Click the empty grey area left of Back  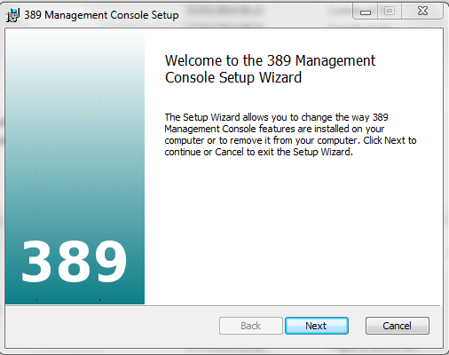tap(113, 326)
